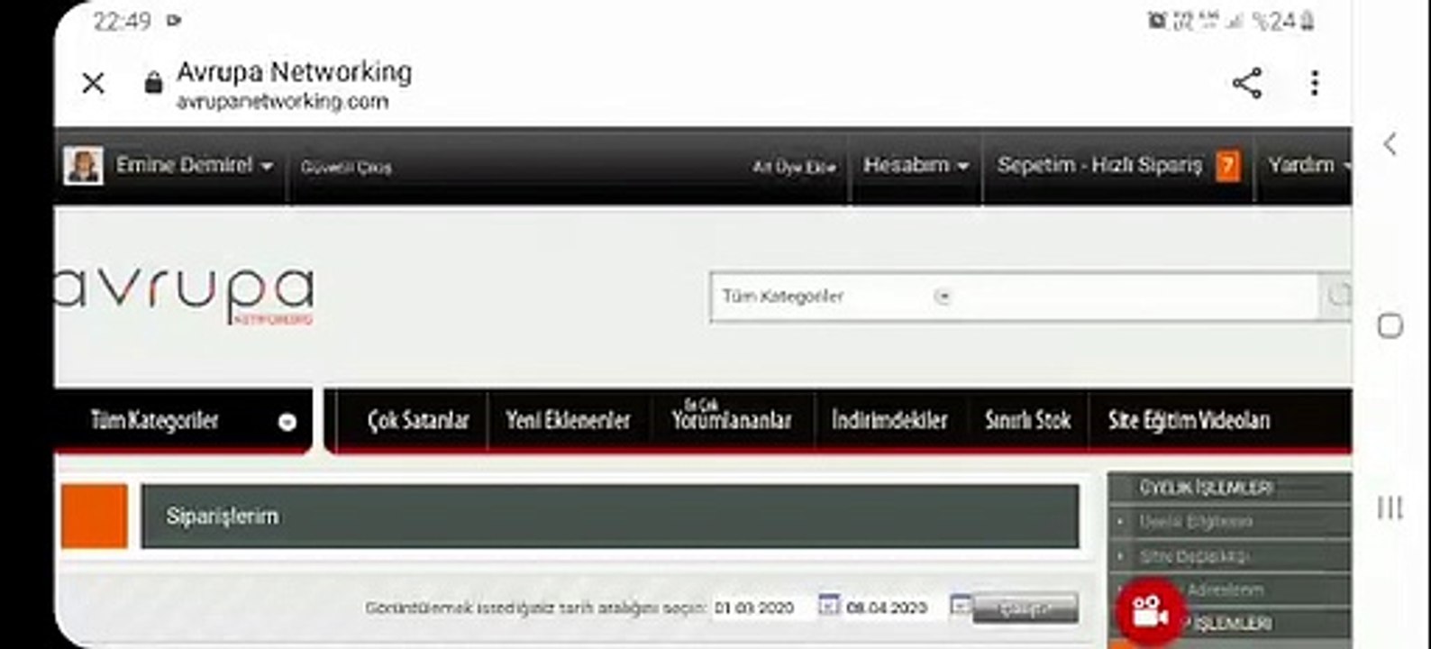Tap the avrupanetworking.com URL text

(x=282, y=102)
